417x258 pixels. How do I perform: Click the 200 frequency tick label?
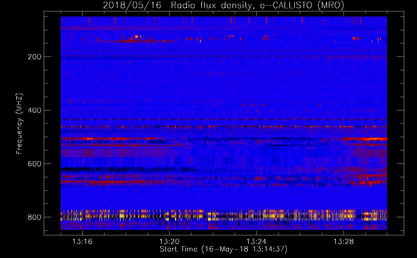click(35, 57)
